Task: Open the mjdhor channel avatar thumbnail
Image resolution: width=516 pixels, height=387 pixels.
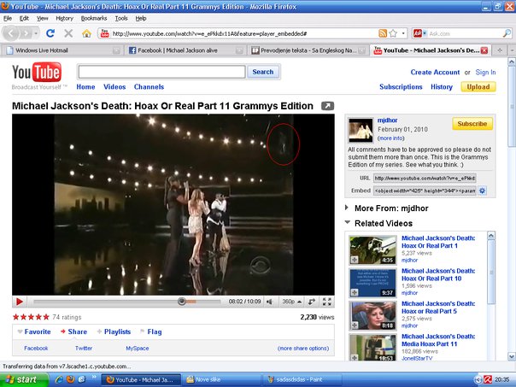Action: (x=361, y=131)
